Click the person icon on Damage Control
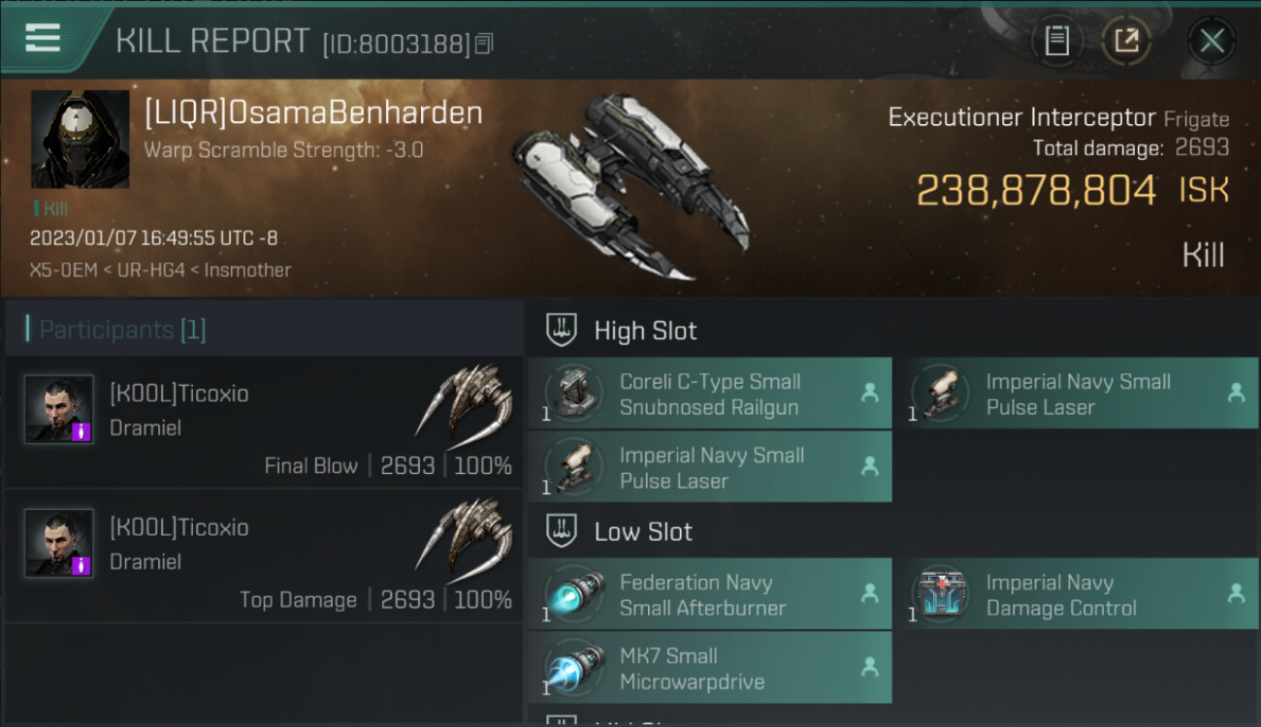 (1236, 593)
